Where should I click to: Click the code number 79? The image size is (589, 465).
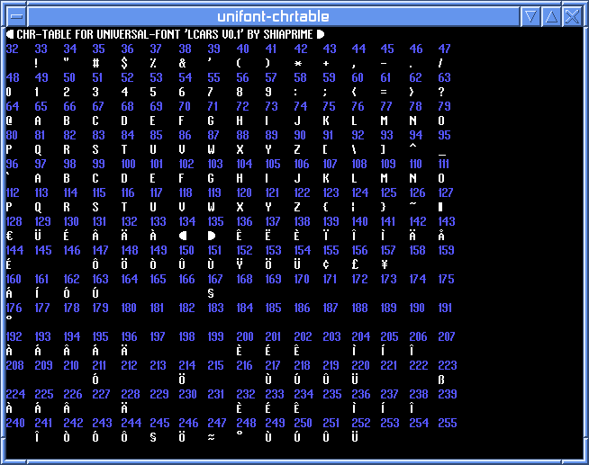coord(444,106)
